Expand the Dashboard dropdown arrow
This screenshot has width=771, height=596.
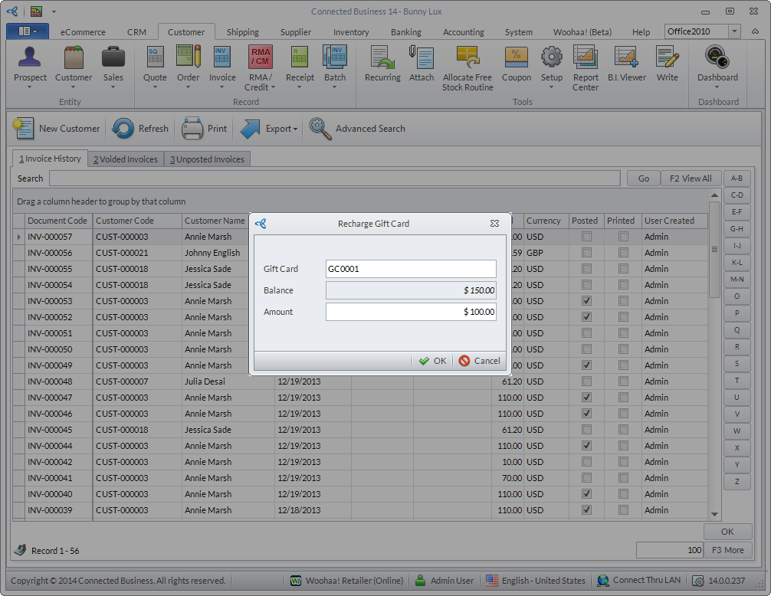click(717, 87)
